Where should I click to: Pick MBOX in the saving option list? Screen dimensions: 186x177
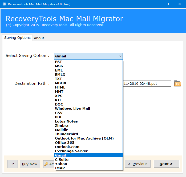88,83
